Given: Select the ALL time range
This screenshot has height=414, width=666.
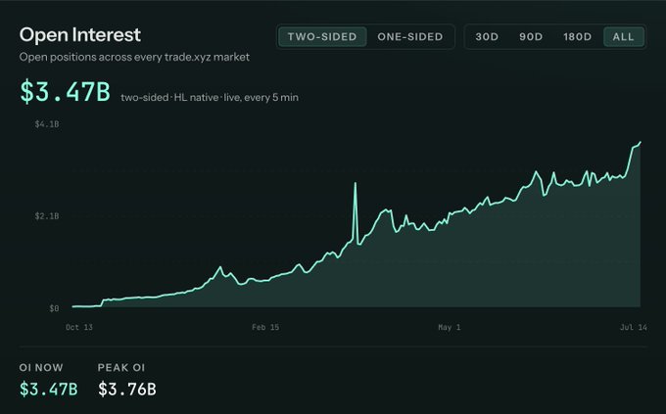Looking at the screenshot, I should 623,37.
